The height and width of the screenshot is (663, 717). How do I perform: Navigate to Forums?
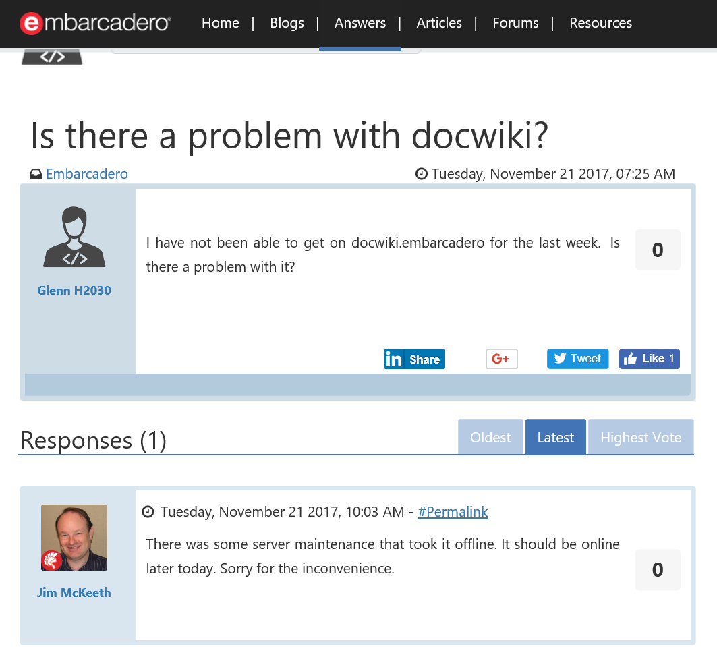tap(515, 23)
